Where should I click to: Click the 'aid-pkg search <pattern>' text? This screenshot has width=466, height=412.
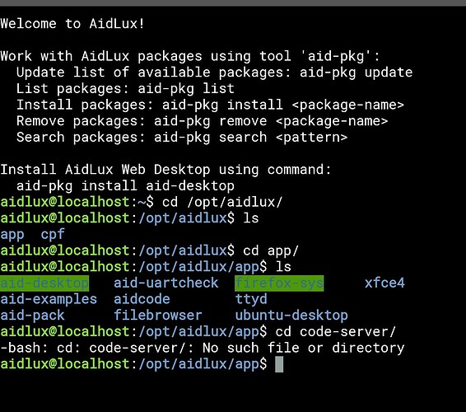coord(250,138)
